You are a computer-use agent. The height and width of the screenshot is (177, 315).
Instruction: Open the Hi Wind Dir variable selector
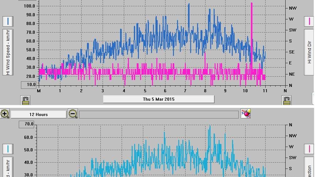[309, 52]
